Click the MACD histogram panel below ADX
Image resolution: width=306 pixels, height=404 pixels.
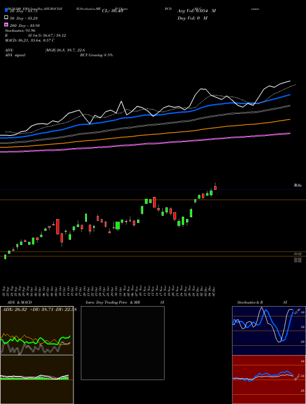tap(37, 380)
